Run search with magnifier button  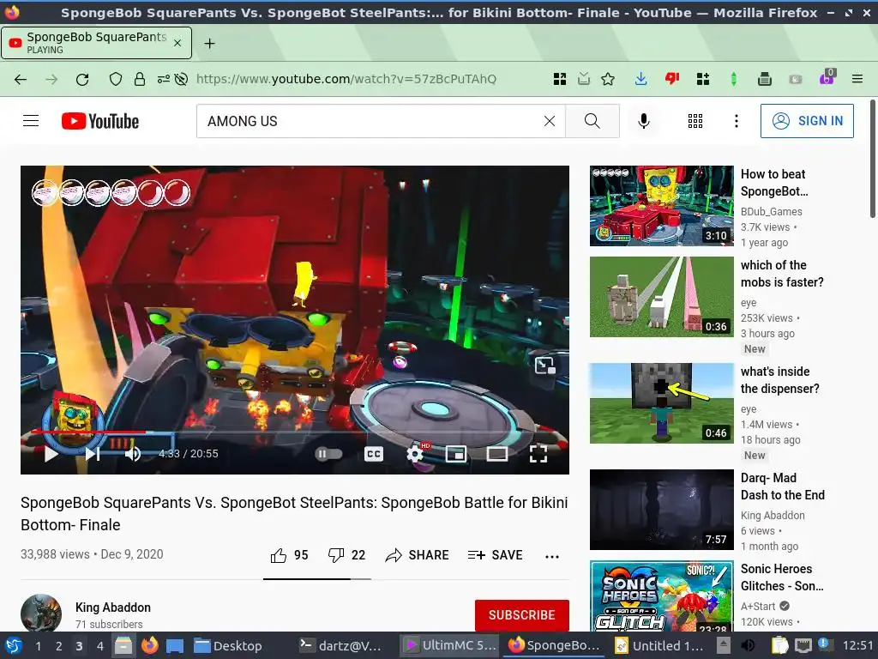(592, 121)
